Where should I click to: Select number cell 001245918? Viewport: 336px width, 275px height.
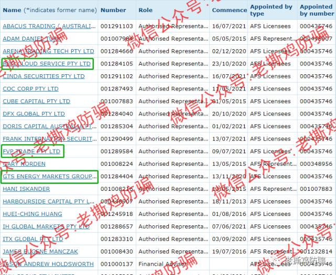pos(117,214)
